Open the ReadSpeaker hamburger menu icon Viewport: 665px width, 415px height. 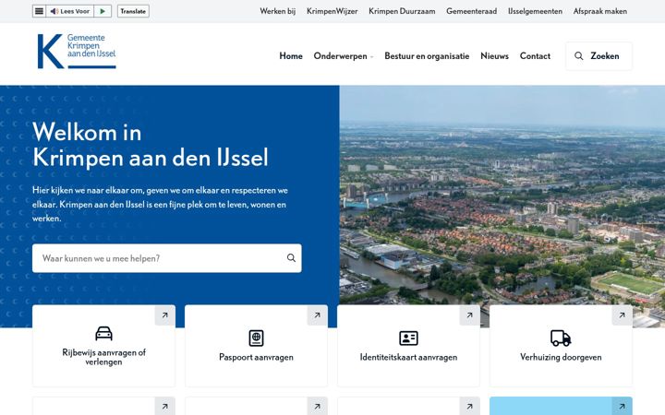(39, 11)
